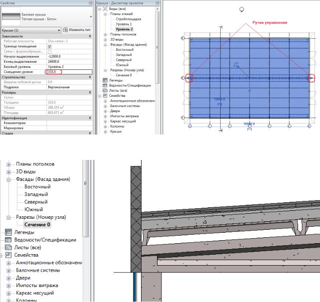The width and height of the screenshot is (320, 302).
Task: Expand 3D виды in upper browser
Action: (105, 39)
